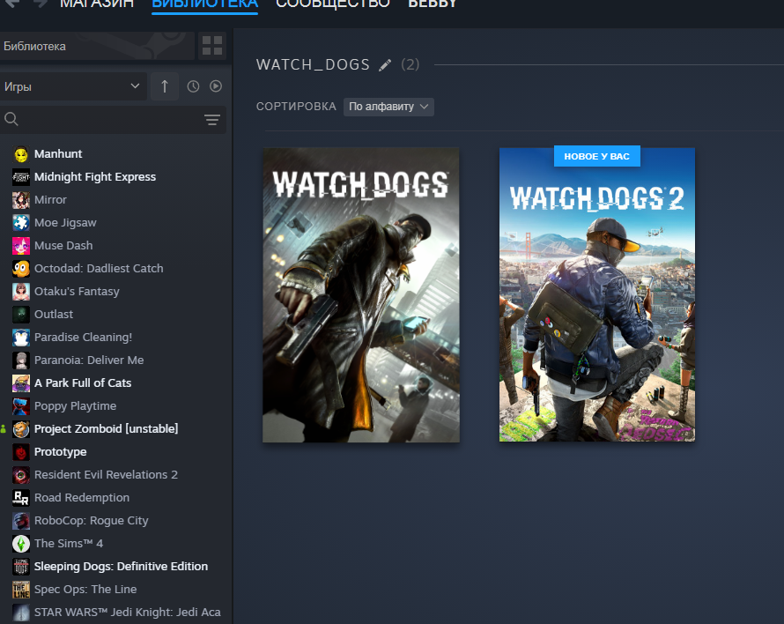784x624 pixels.
Task: Click the forward navigation arrow
Action: pyautogui.click(x=40, y=4)
